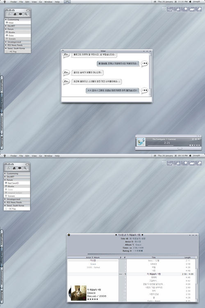This screenshot has width=205, height=308.
Task: Open the home icon in hibar contact list toolbar
Action: tap(15, 14)
